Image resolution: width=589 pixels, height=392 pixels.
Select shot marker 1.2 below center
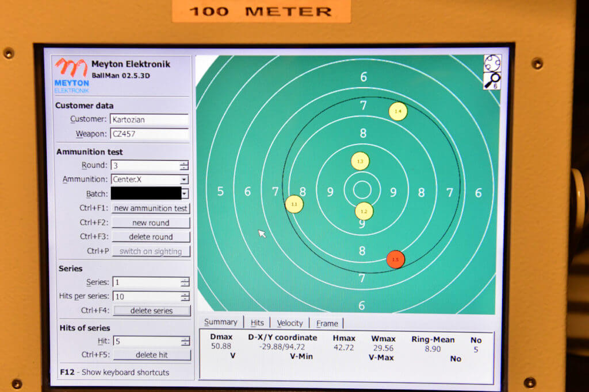[x=363, y=211]
